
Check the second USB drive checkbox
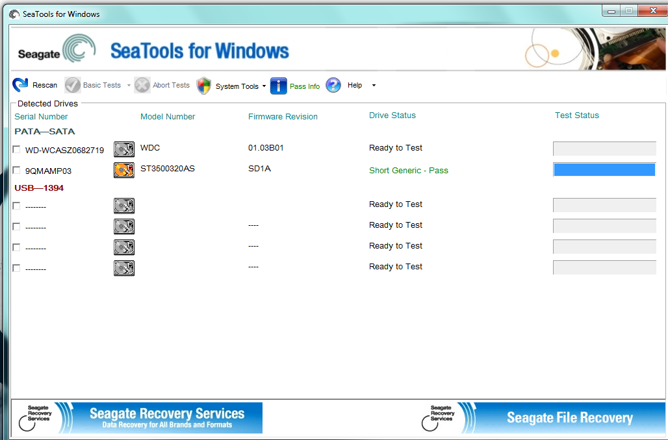(x=17, y=226)
